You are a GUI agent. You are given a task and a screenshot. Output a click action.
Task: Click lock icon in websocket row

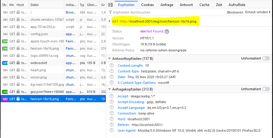pyautogui.click(x=18, y=63)
